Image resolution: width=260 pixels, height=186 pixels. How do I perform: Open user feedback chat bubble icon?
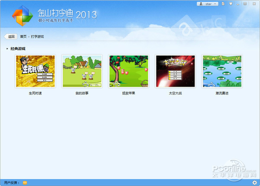(x=25, y=183)
